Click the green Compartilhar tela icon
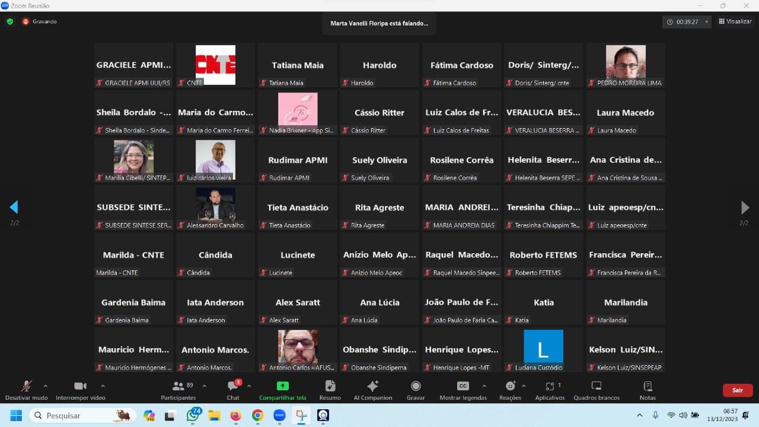759x427 pixels. pyautogui.click(x=283, y=385)
